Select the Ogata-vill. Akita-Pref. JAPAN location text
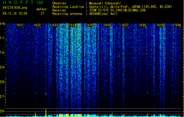Viewport: 184px width, 117px height. pos(130,7)
